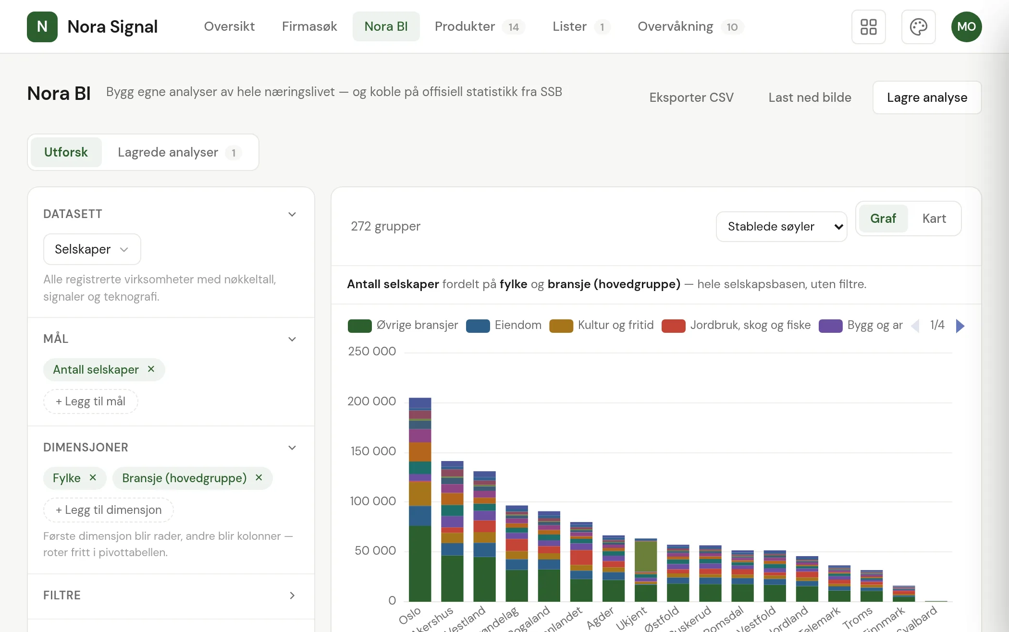1009x632 pixels.
Task: Toggle the Øvrige bransjer legend swatch
Action: point(359,326)
